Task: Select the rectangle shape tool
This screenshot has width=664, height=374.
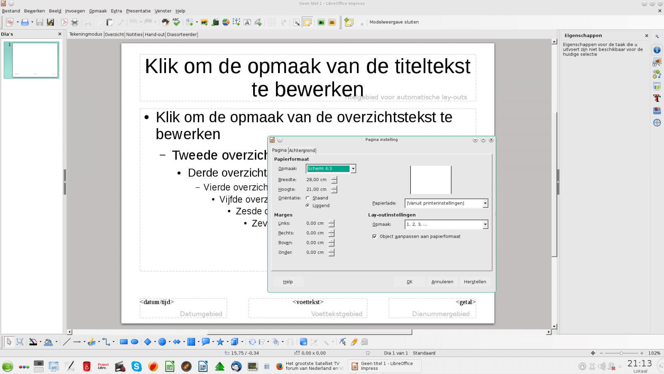Action: 124,342
